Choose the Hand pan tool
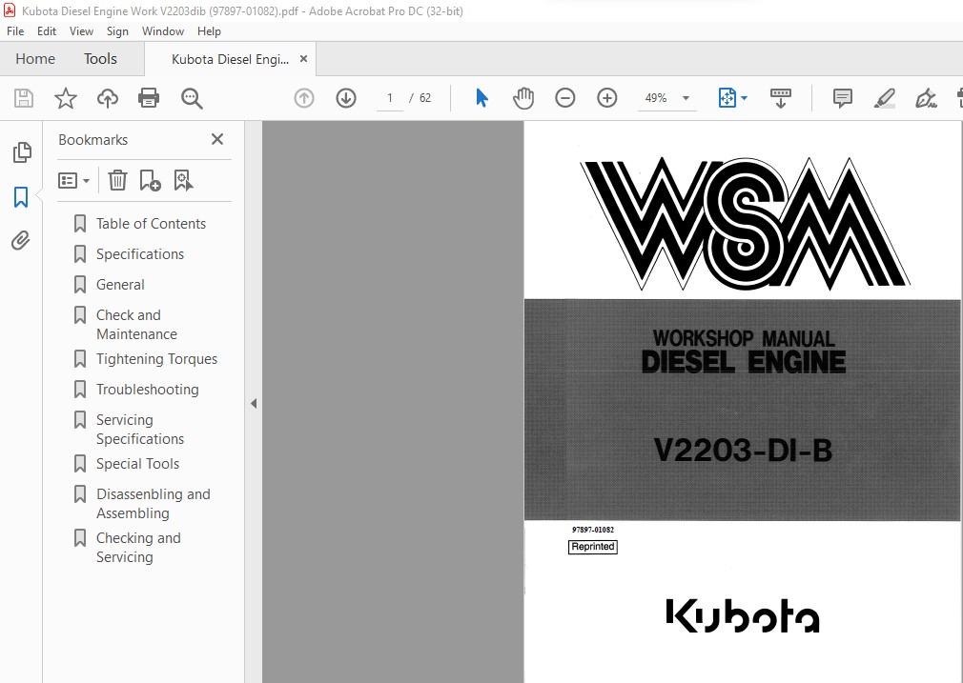The image size is (963, 683). coord(523,98)
